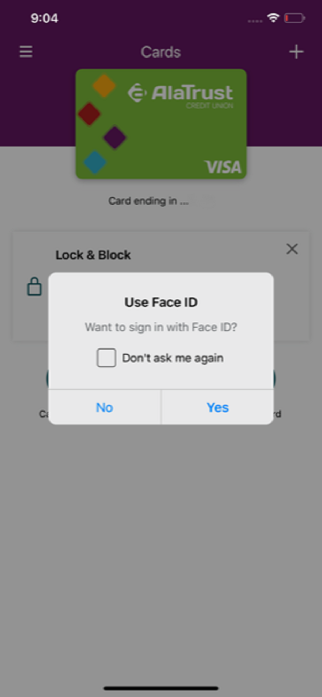
Task: Tap the Don't ask me again label
Action: click(x=173, y=358)
